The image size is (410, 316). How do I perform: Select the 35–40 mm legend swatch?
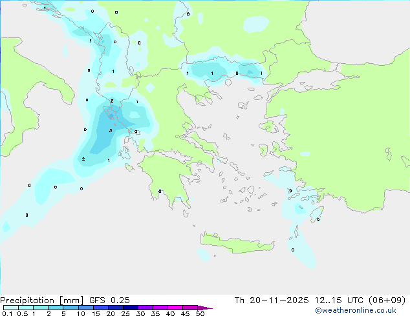(x=160, y=308)
